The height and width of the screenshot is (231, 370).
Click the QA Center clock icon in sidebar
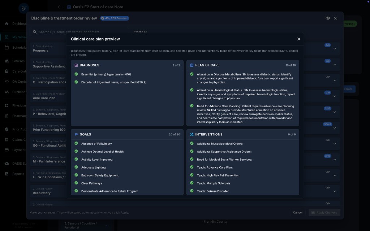7,82
